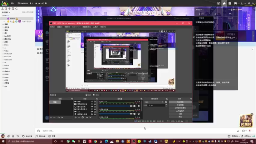Pop out the Audio Mixer dock icon

[x=141, y=99]
